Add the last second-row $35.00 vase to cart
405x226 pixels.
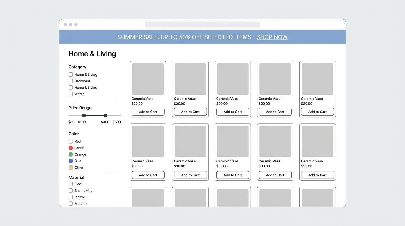pos(317,175)
